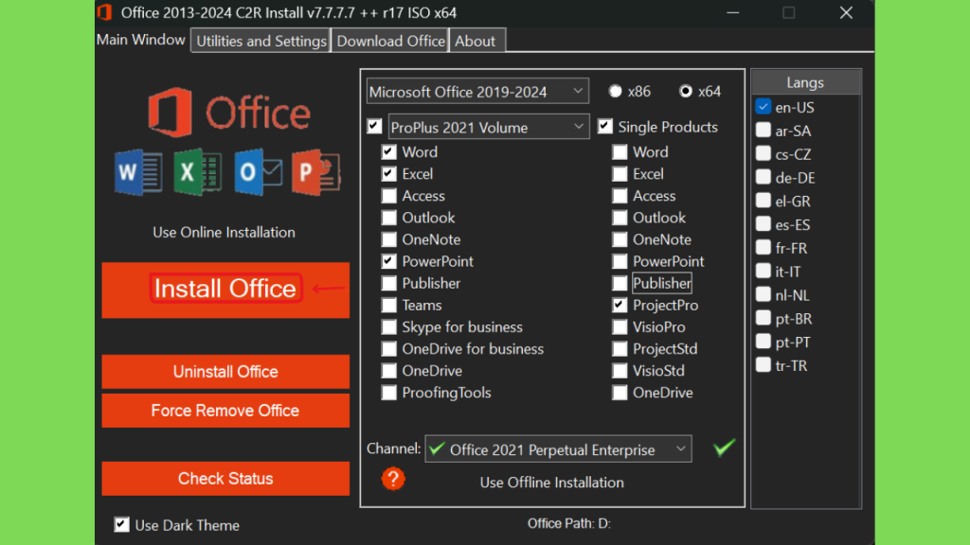Image resolution: width=970 pixels, height=545 pixels.
Task: Check Outlook under Single Products
Action: (x=620, y=218)
